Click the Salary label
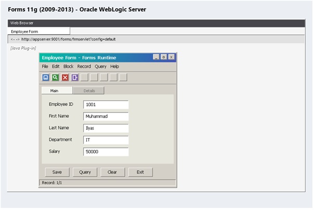314x210 pixels. [x=55, y=151]
